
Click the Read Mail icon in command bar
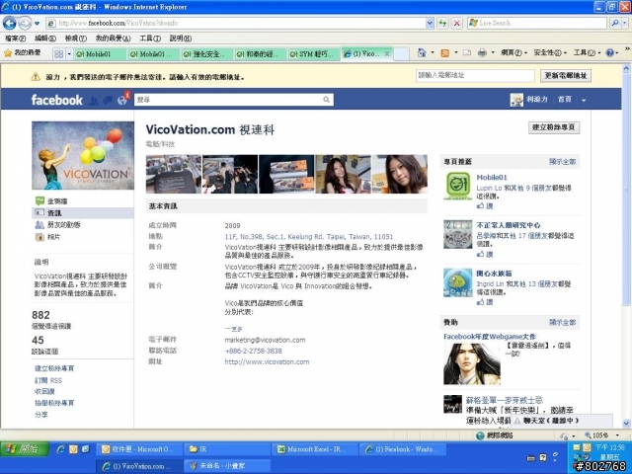[467, 52]
